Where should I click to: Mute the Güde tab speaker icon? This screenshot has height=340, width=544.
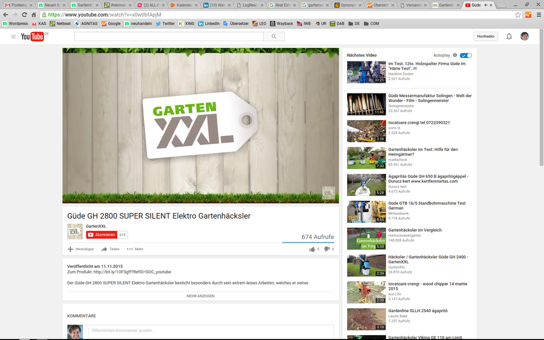pyautogui.click(x=486, y=5)
